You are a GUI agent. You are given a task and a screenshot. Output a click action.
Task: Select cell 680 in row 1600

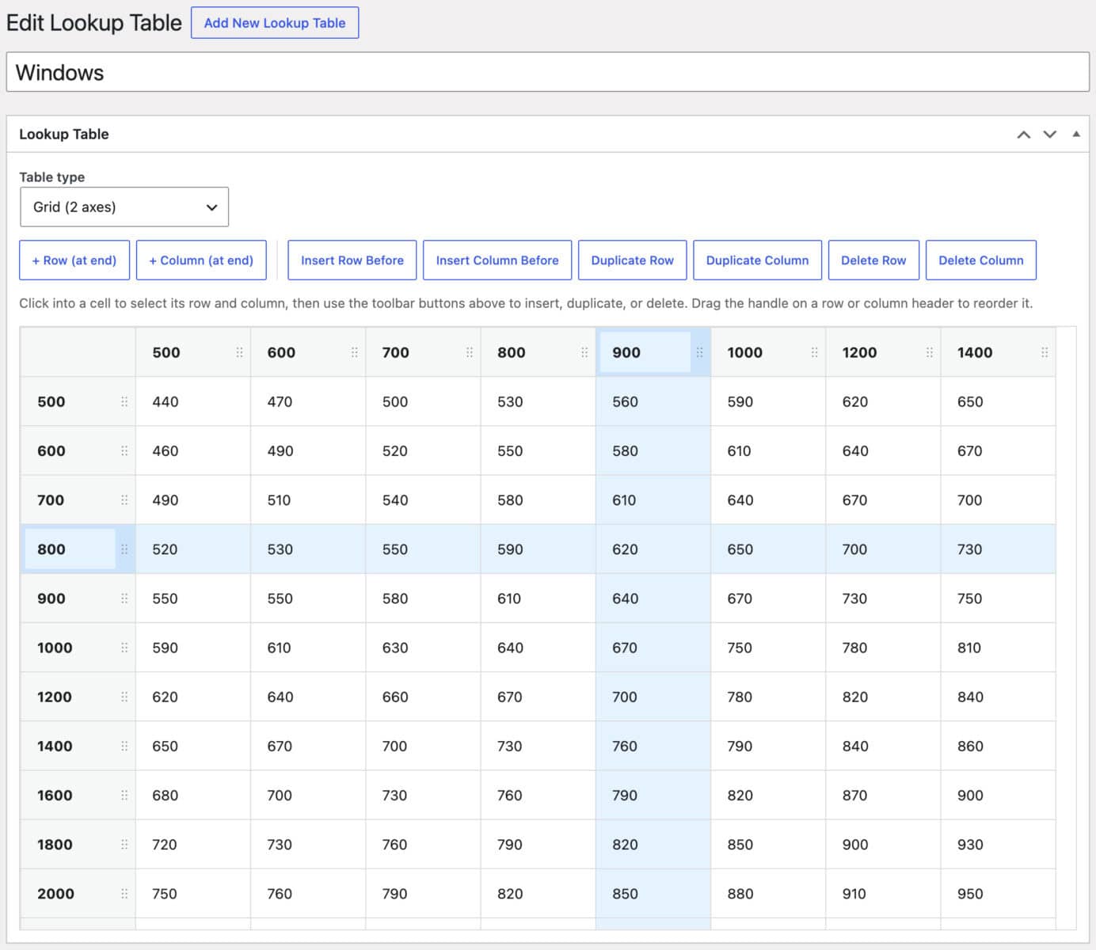click(x=193, y=795)
